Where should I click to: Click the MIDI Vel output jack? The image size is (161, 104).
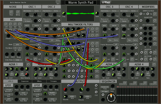(15, 24)
